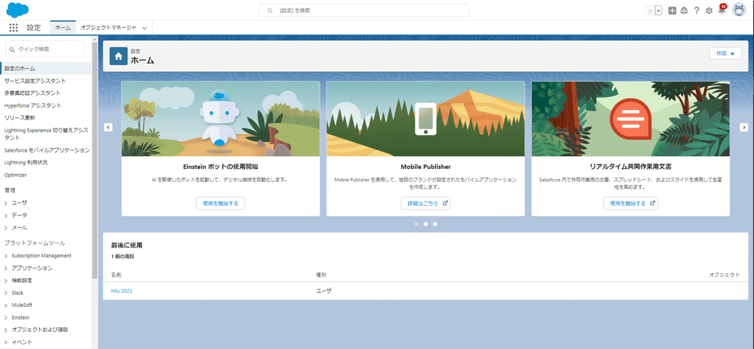Viewport: 754px width, 349px height.
Task: Click the リアルタイム共同作業用文書 card illustration
Action: point(630,119)
